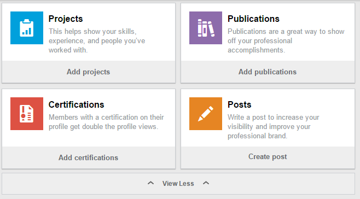
Task: Click Add certifications button
Action: pyautogui.click(x=89, y=157)
